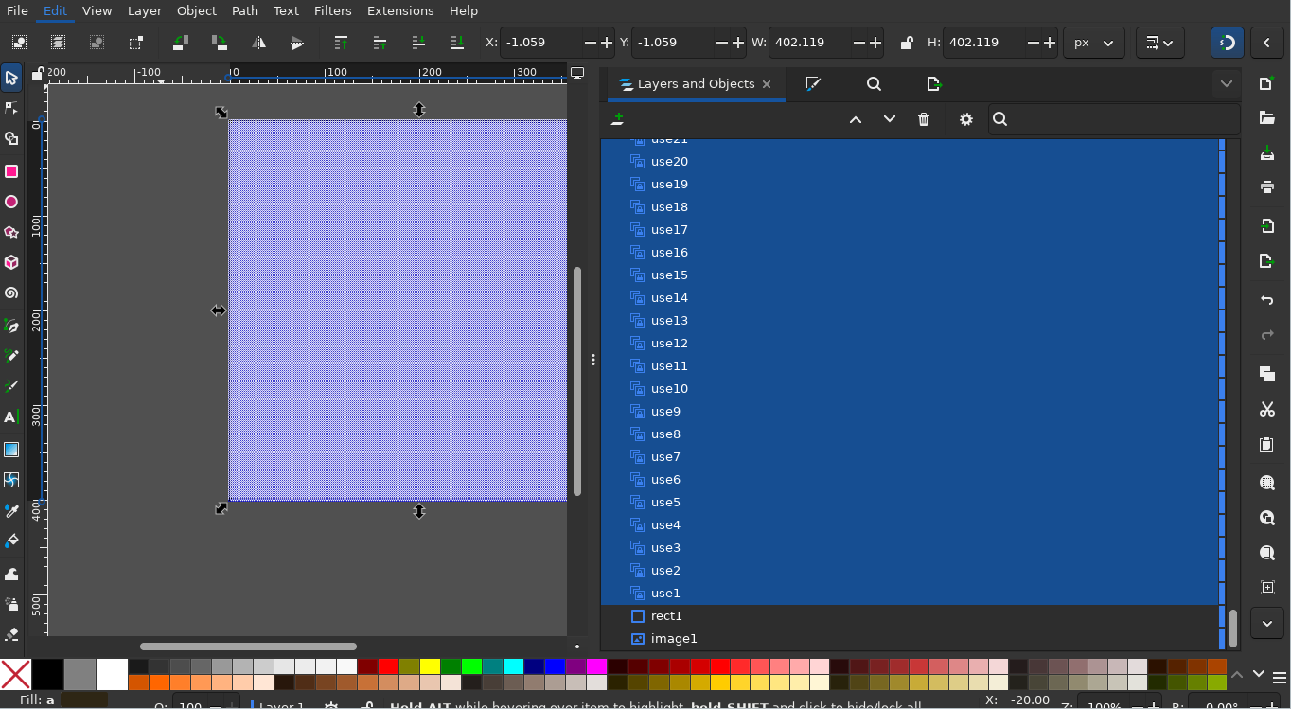This screenshot has height=709, width=1291.
Task: Raise selection one step
Action: point(380,43)
